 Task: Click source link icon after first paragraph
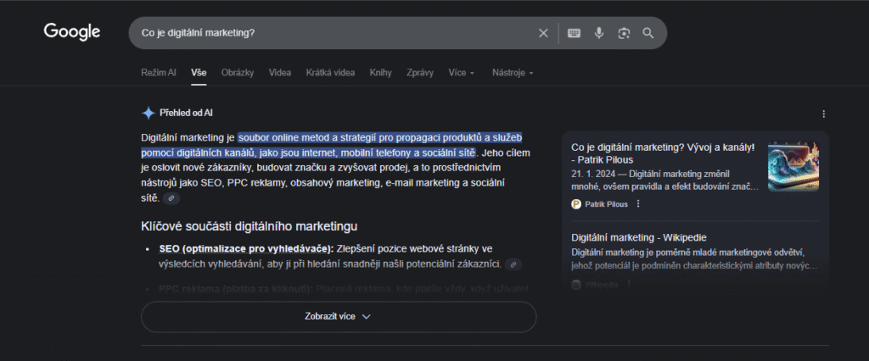171,198
